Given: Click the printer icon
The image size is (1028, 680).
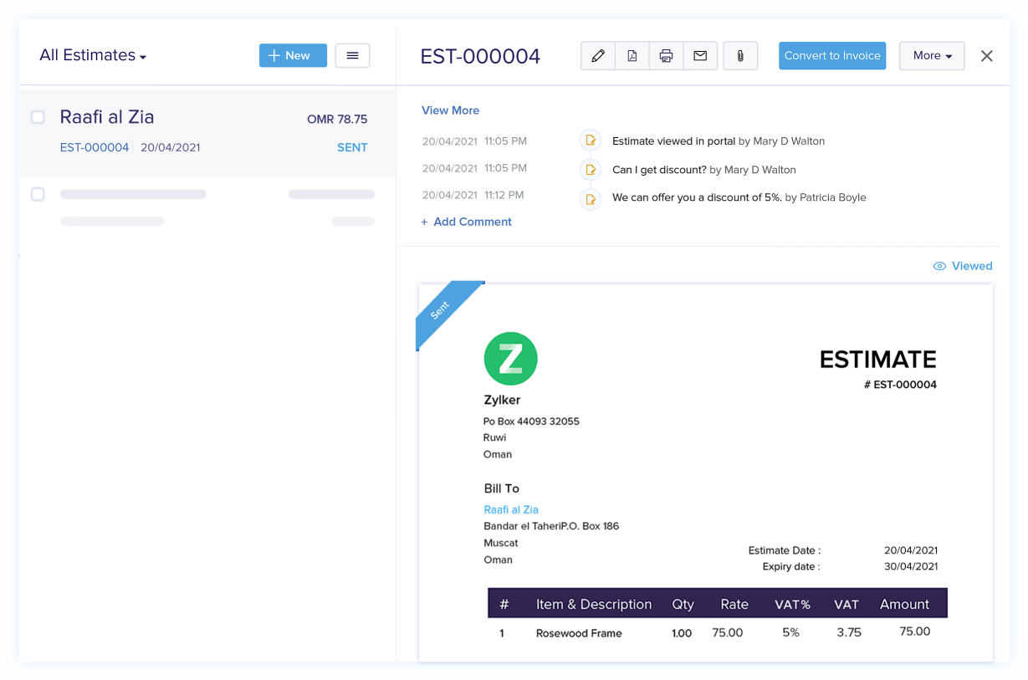Looking at the screenshot, I should pos(666,56).
